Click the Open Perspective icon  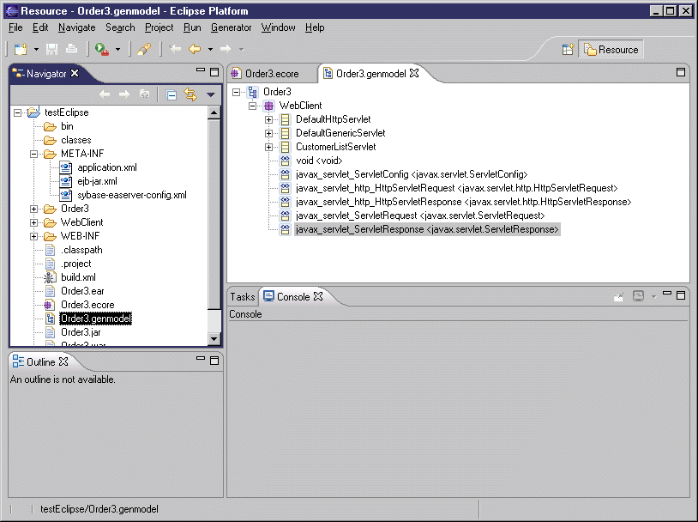(568, 50)
